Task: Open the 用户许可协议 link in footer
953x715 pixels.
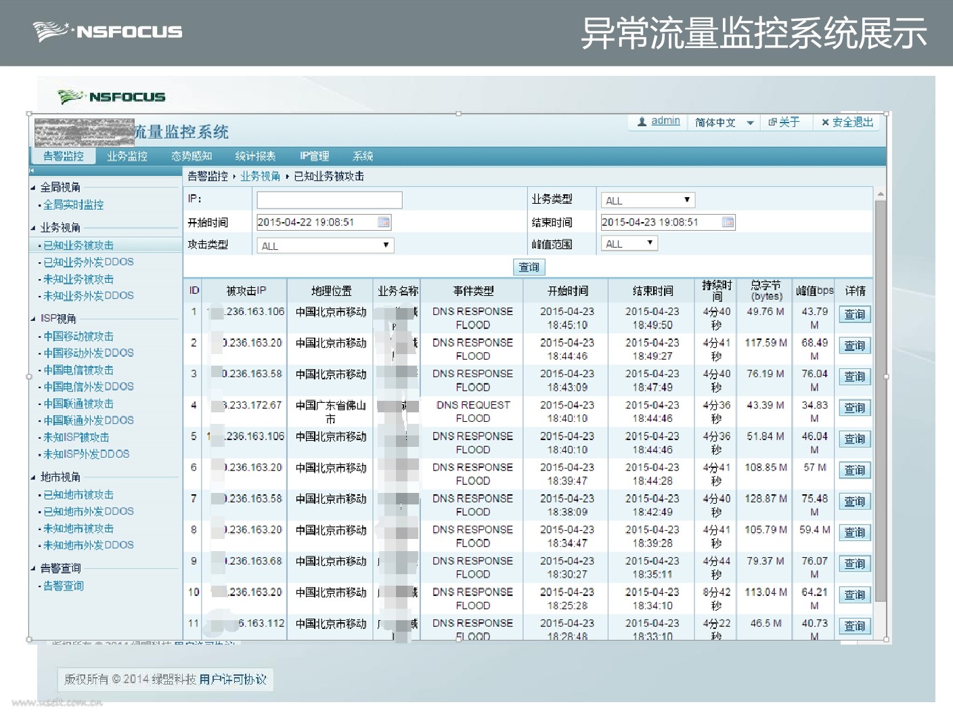Action: (x=233, y=679)
